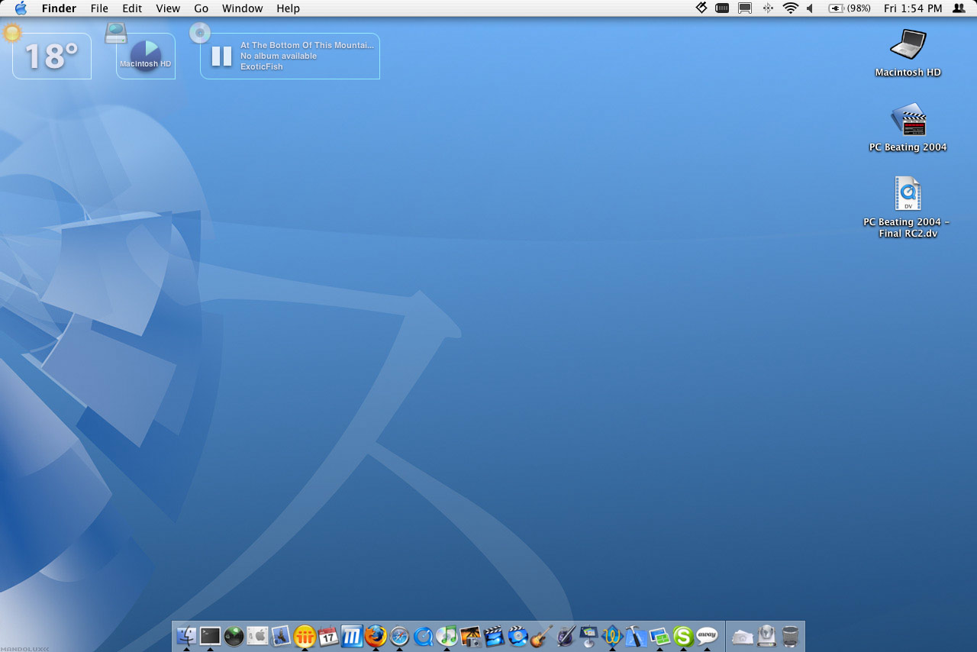
Task: Select Macintosh HD desktop drive icon
Action: tap(908, 46)
